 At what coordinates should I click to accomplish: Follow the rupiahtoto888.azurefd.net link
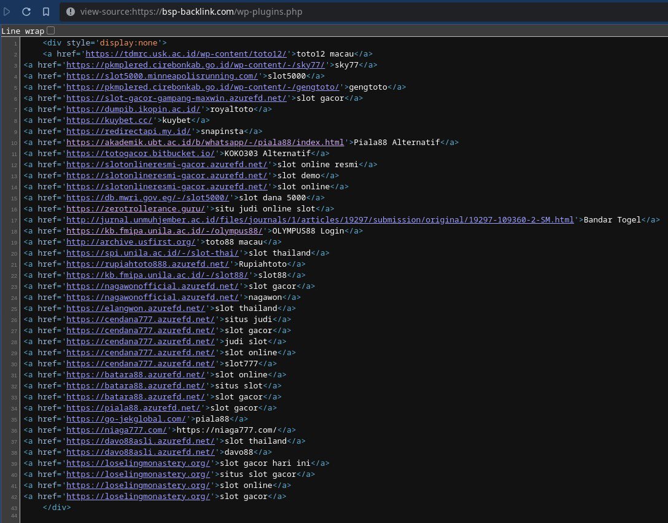click(x=148, y=264)
